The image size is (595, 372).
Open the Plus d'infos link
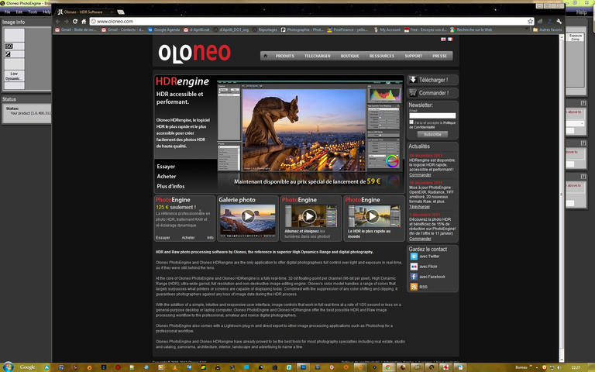[x=171, y=186]
